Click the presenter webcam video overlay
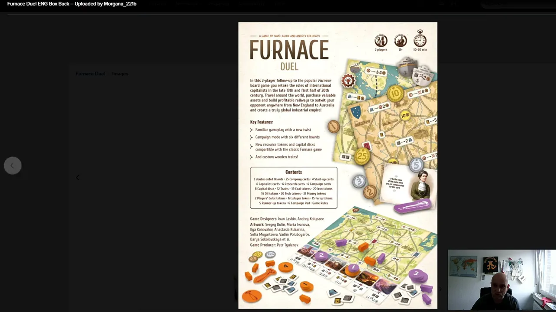 [x=502, y=280]
